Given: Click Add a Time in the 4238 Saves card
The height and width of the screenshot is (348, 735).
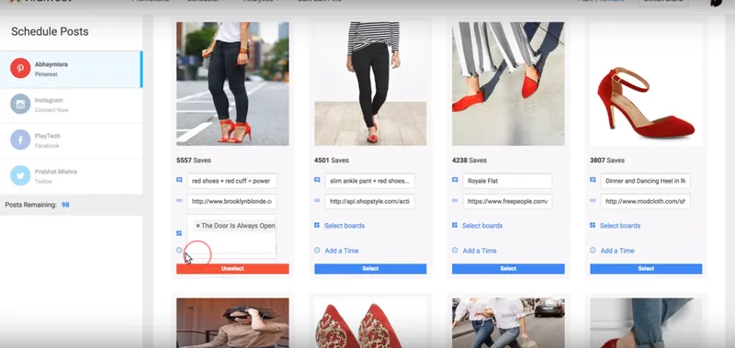Looking at the screenshot, I should [x=480, y=251].
